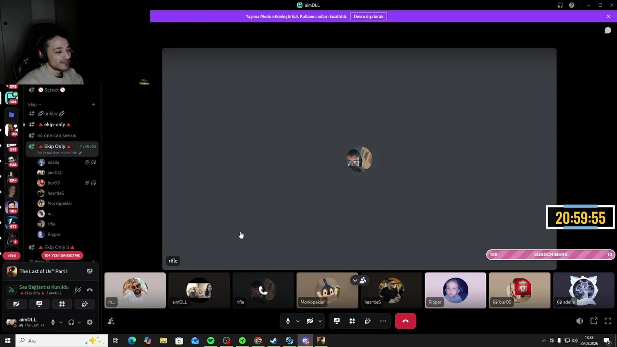Open user settings gear

coord(90,322)
